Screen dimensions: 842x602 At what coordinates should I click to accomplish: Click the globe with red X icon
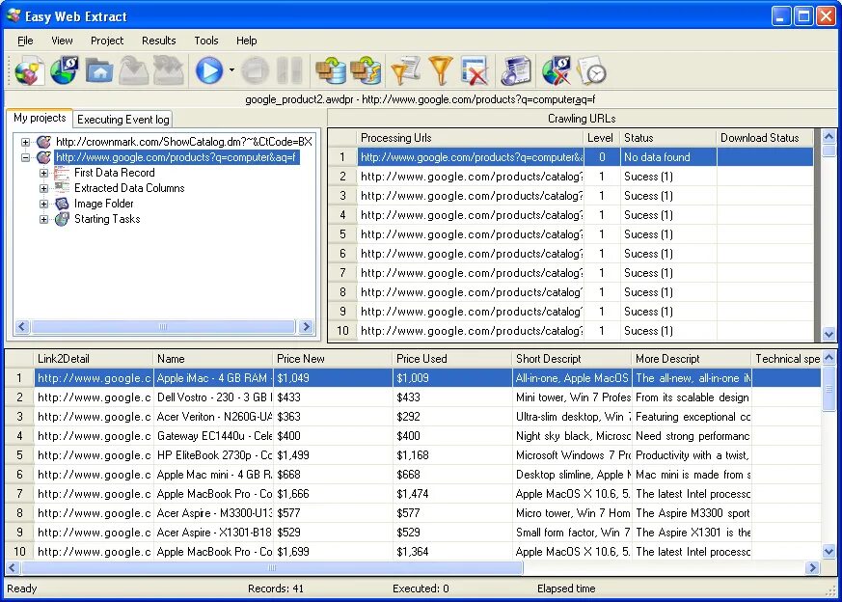(x=557, y=70)
